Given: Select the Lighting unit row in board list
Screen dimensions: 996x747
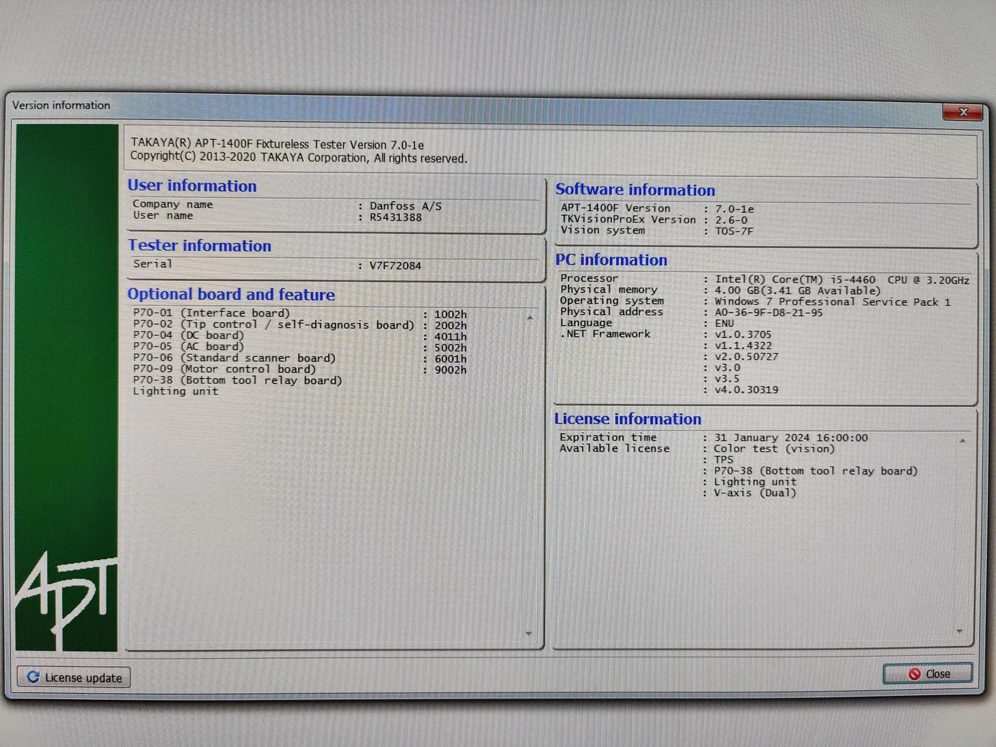Looking at the screenshot, I should click(x=175, y=391).
